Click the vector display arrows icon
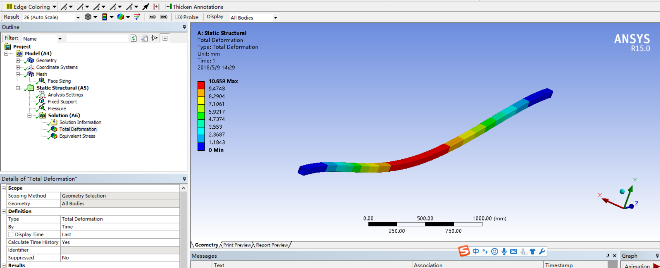Screen dimensions: 660x268 [137, 17]
